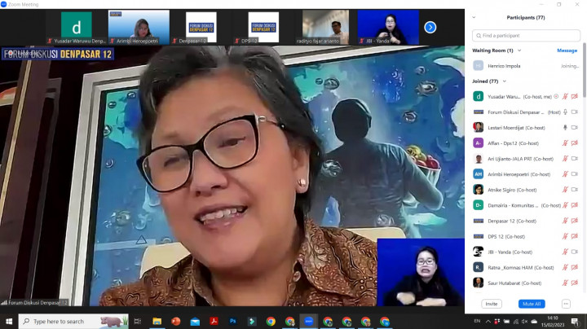The image size is (587, 329).
Task: Click camera icon for Forum Diskusi Denpasar host
Action: [x=575, y=112]
